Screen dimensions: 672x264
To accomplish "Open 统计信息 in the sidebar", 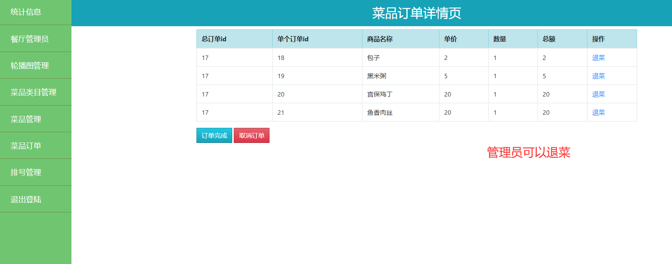I will click(x=35, y=12).
